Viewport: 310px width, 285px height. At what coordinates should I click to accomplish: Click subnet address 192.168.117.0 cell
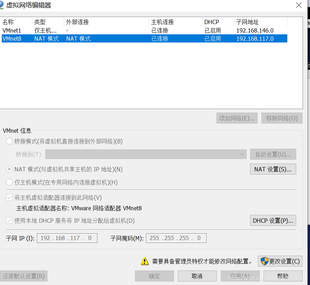coord(255,39)
